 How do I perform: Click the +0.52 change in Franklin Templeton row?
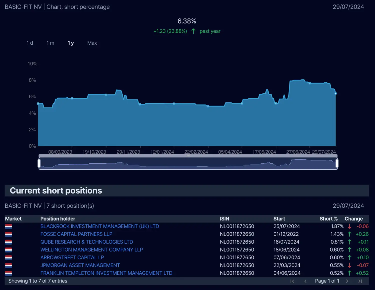362,273
